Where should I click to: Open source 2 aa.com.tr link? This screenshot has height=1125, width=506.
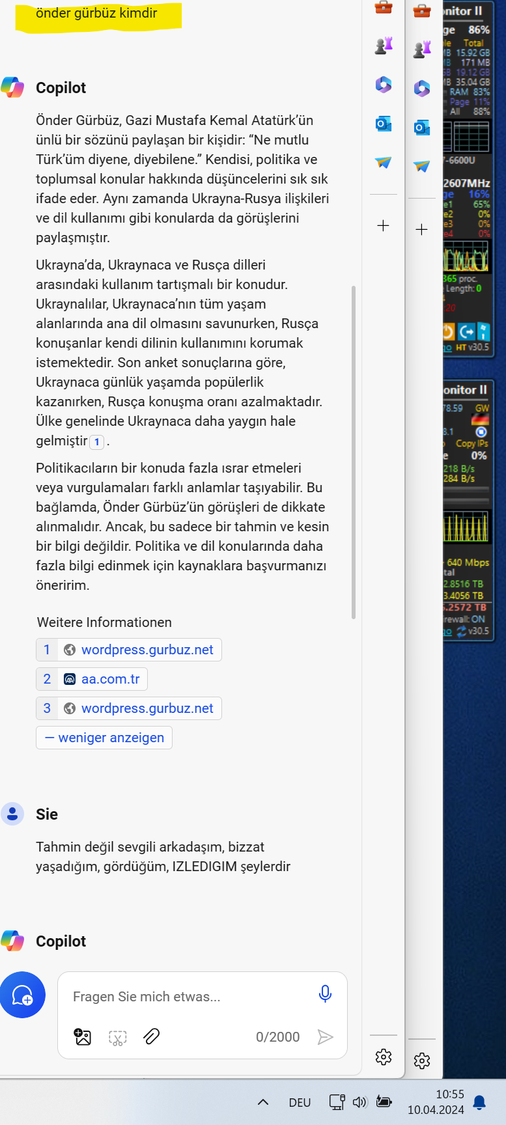[92, 679]
